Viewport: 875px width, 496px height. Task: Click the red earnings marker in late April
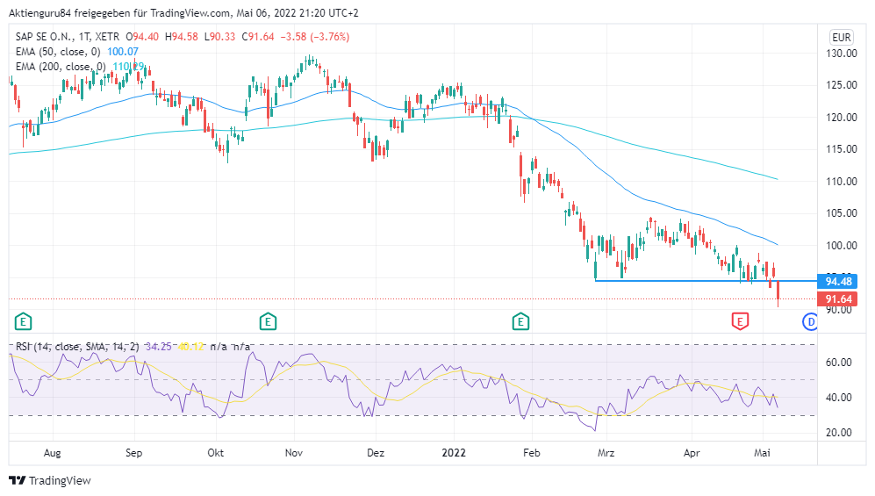(x=740, y=322)
